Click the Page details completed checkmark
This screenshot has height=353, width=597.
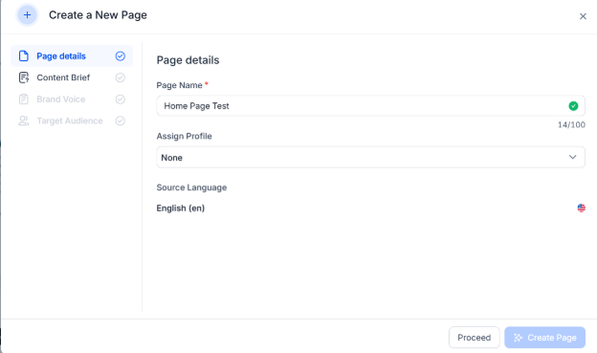(121, 56)
